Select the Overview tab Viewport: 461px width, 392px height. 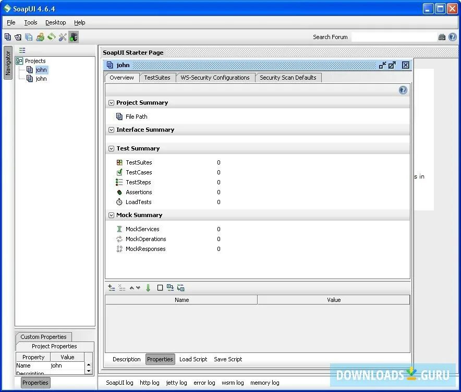[x=122, y=78]
